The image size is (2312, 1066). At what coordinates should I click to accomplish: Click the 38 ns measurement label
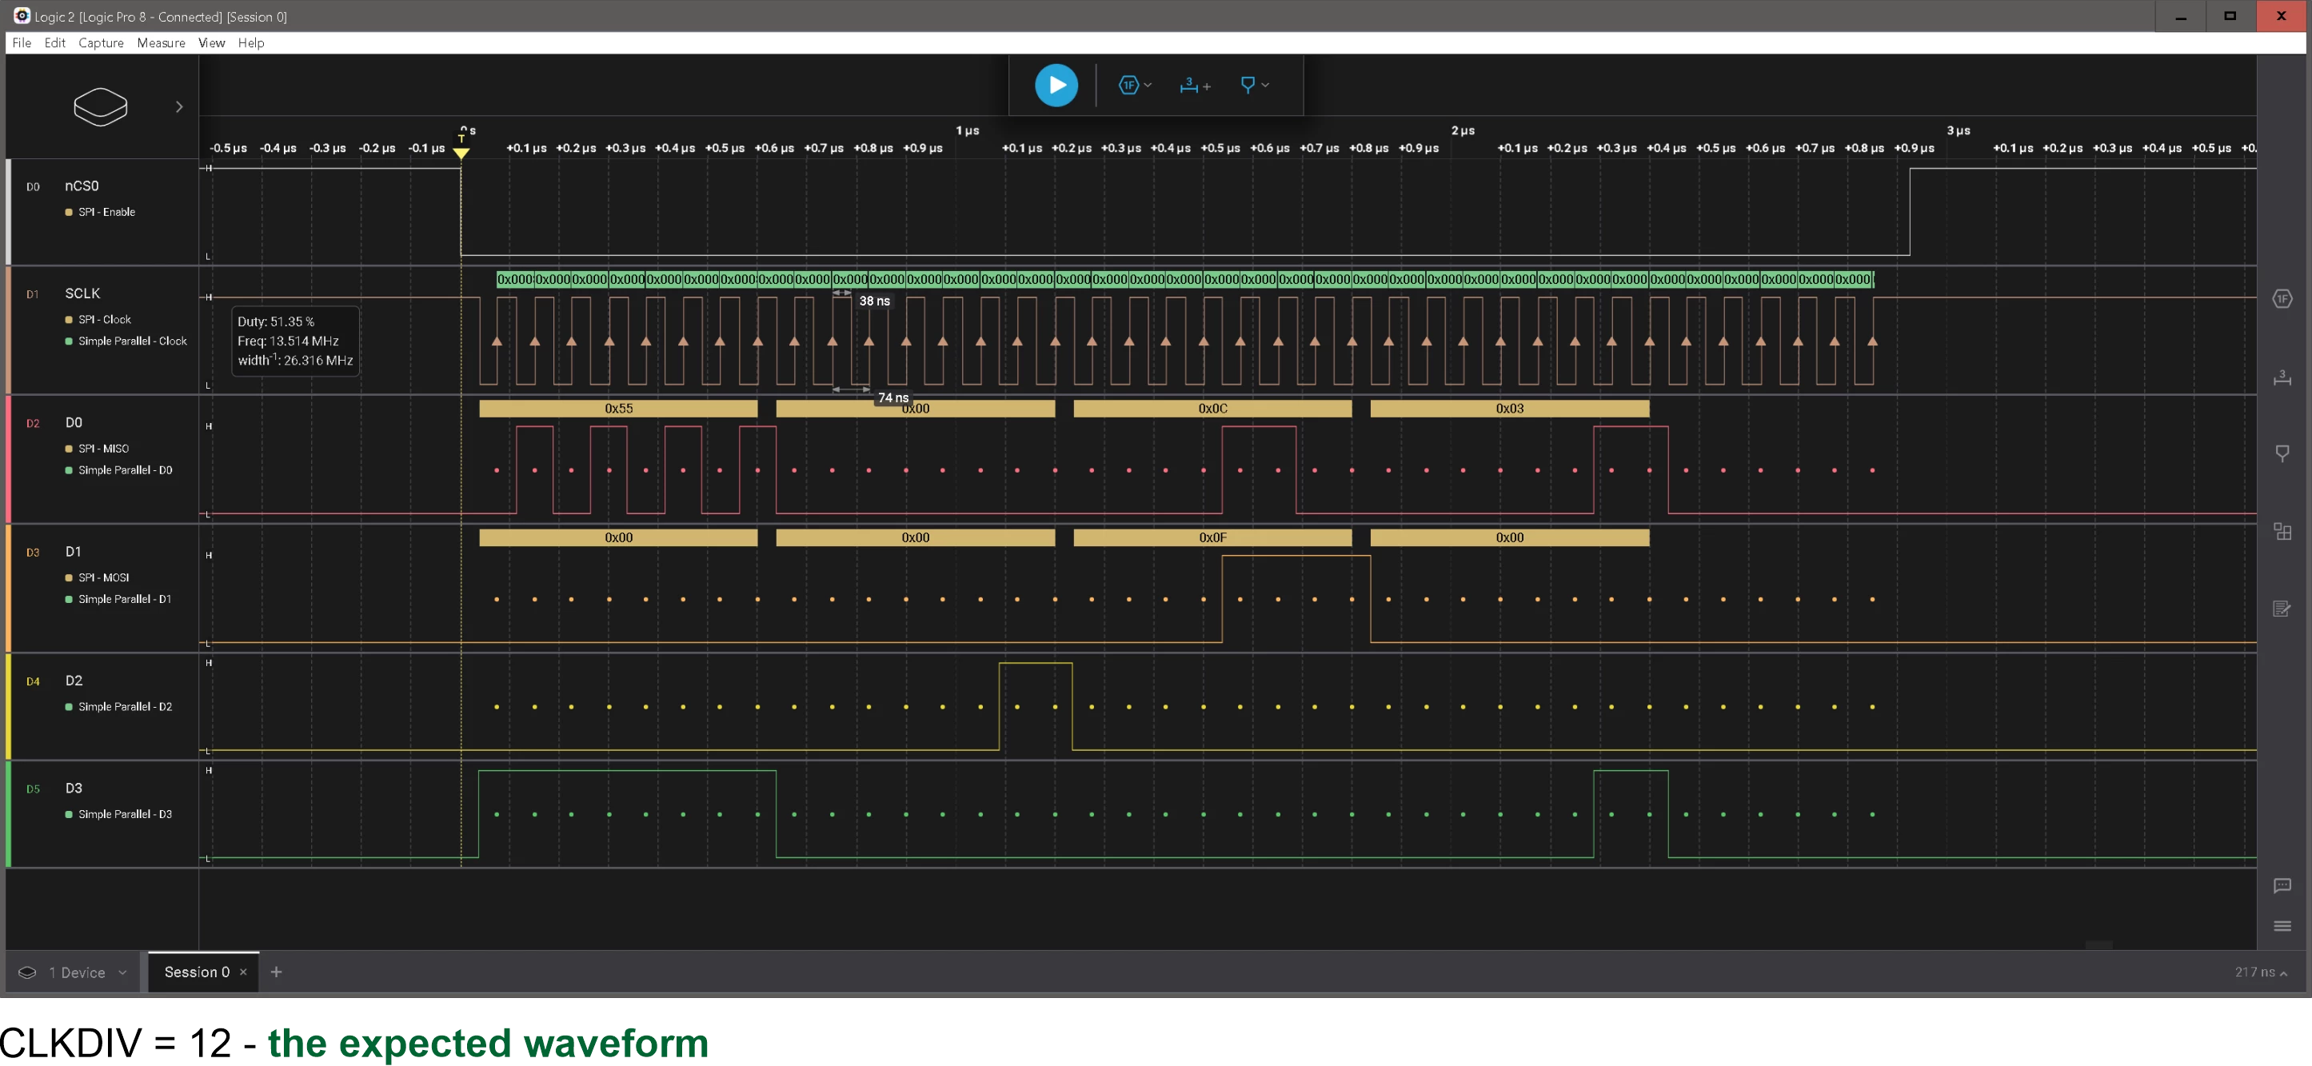[x=874, y=301]
